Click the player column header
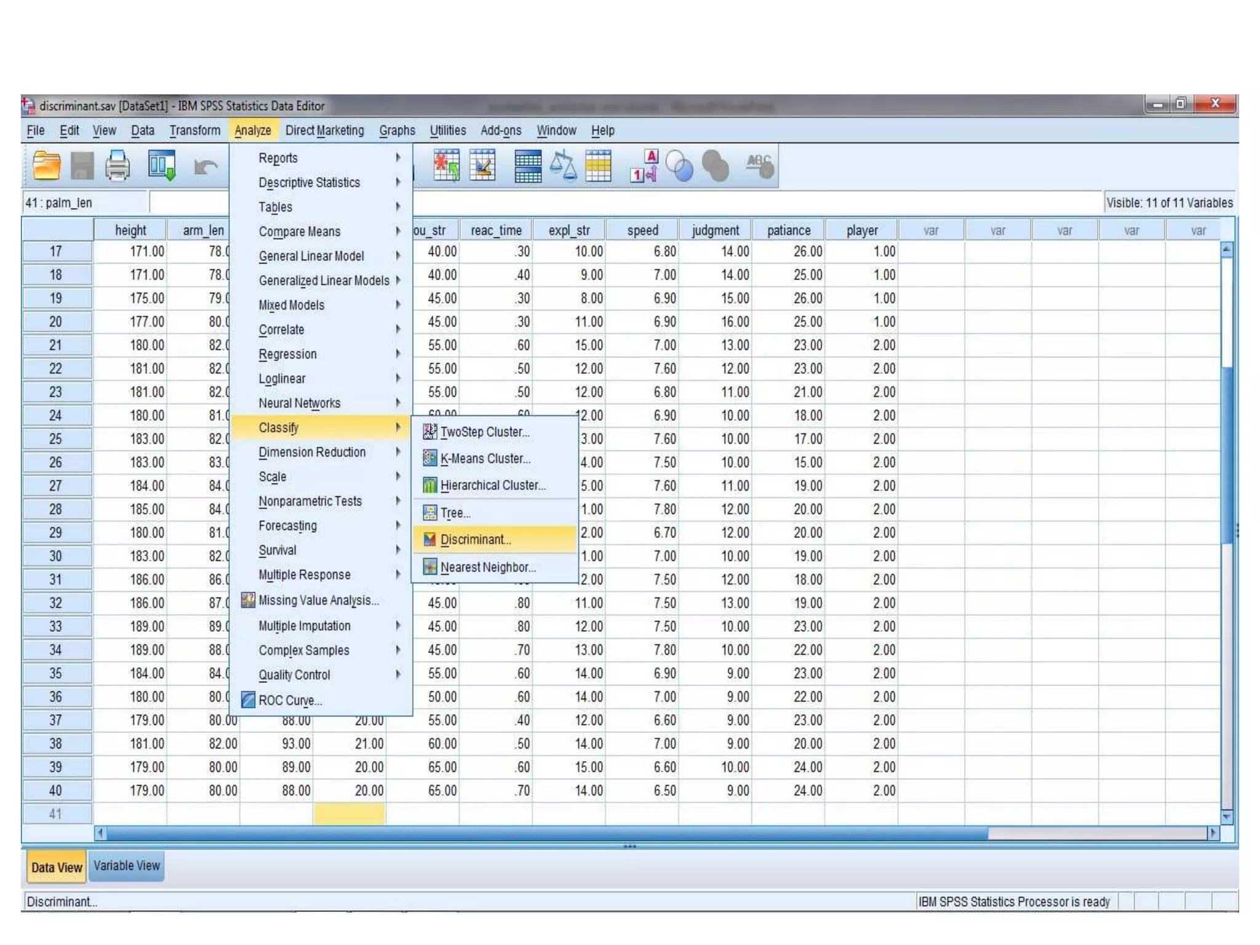The width and height of the screenshot is (1260, 945). click(861, 230)
